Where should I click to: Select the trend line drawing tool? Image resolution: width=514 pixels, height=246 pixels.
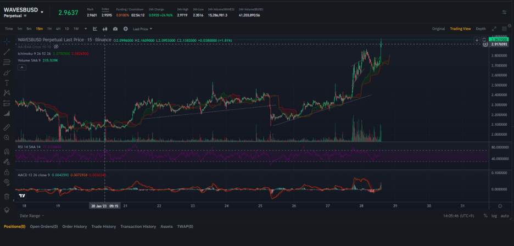7,52
